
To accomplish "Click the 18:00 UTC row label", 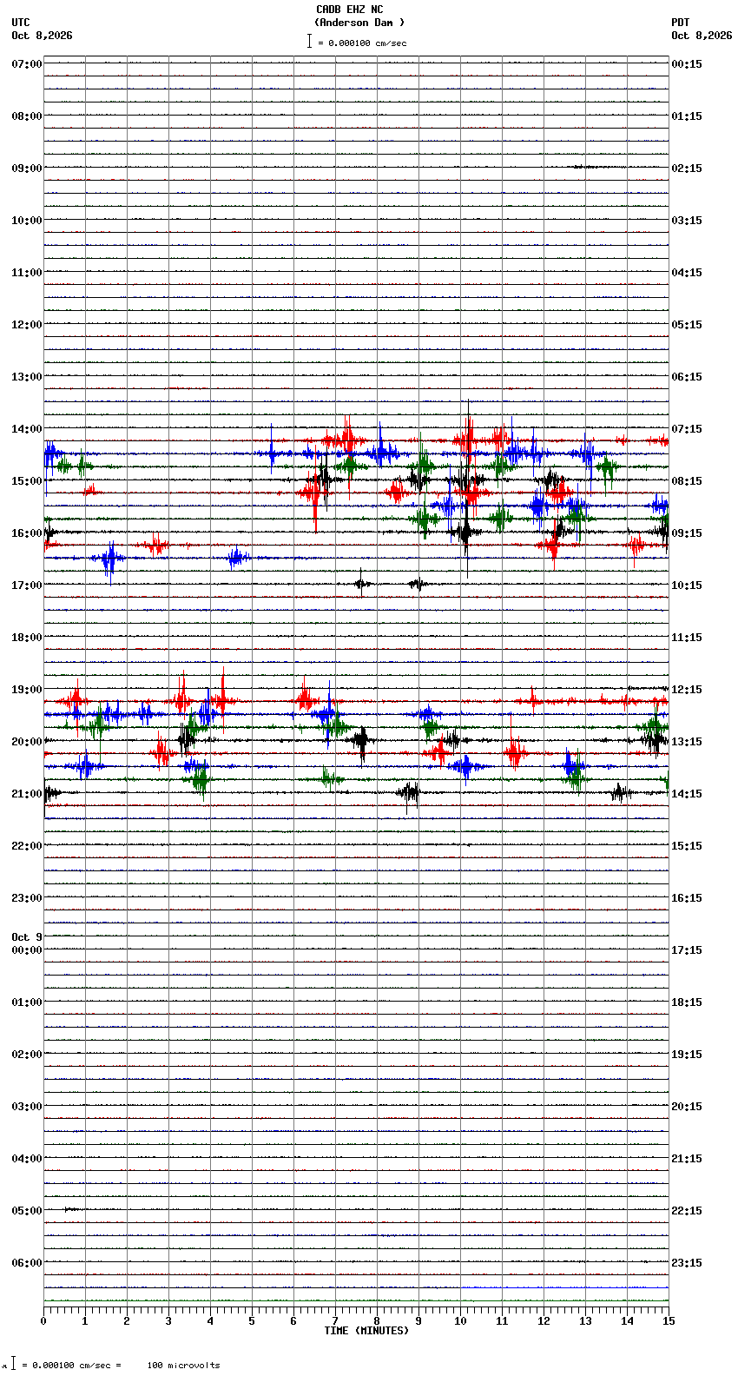I will click(27, 638).
